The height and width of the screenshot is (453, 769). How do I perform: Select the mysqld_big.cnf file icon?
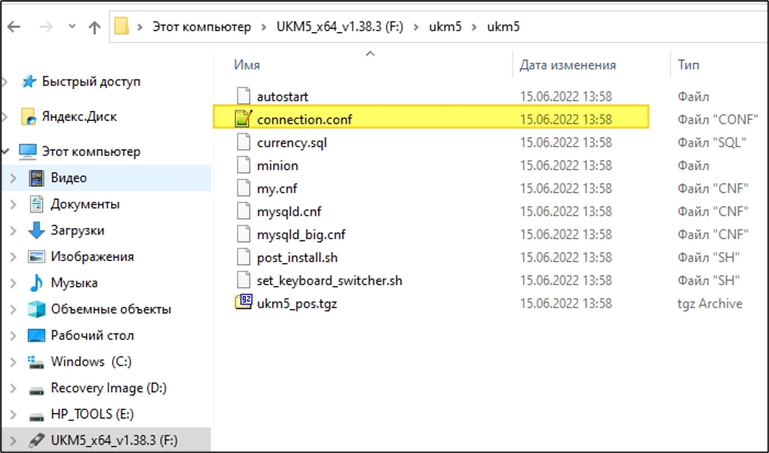244,234
